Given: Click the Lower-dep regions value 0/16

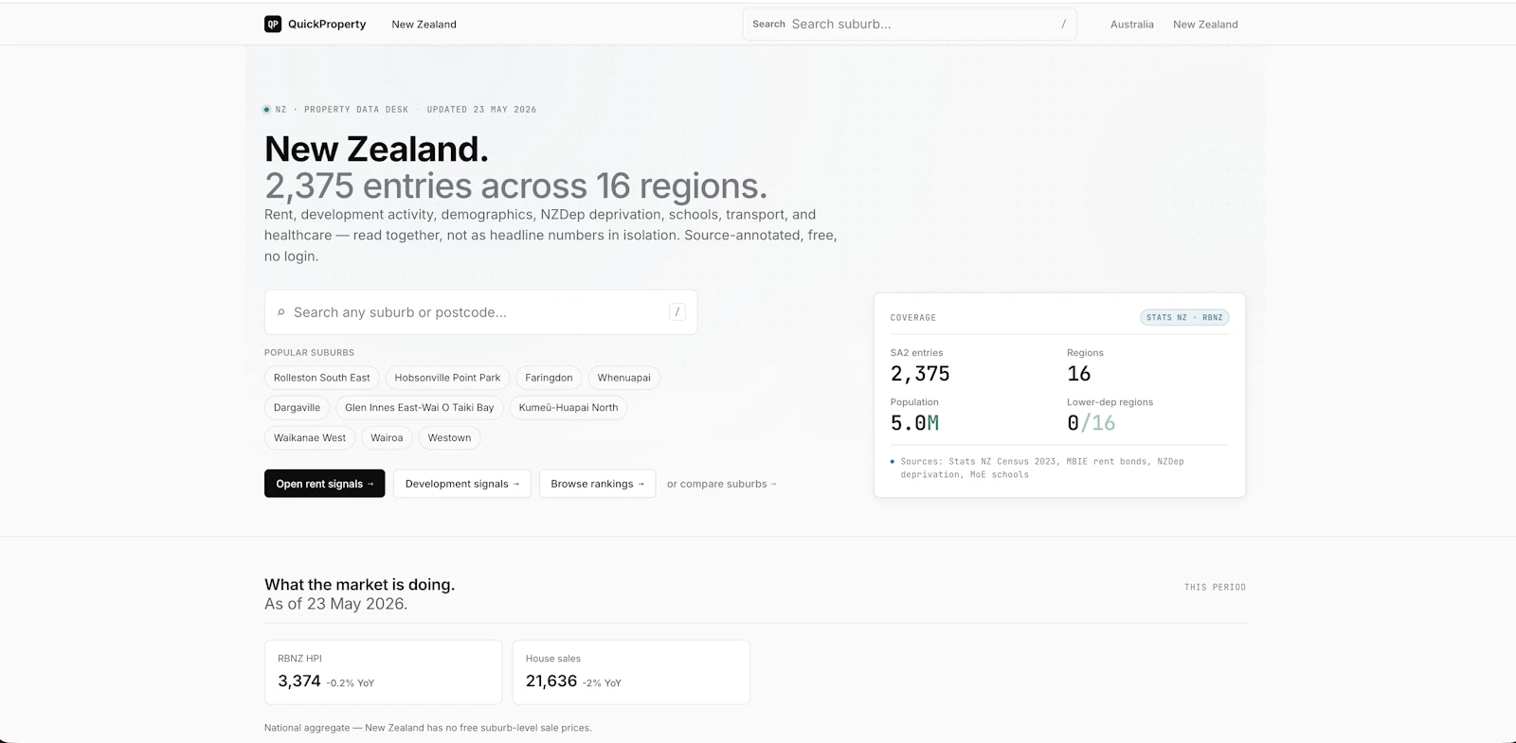Looking at the screenshot, I should coord(1091,423).
